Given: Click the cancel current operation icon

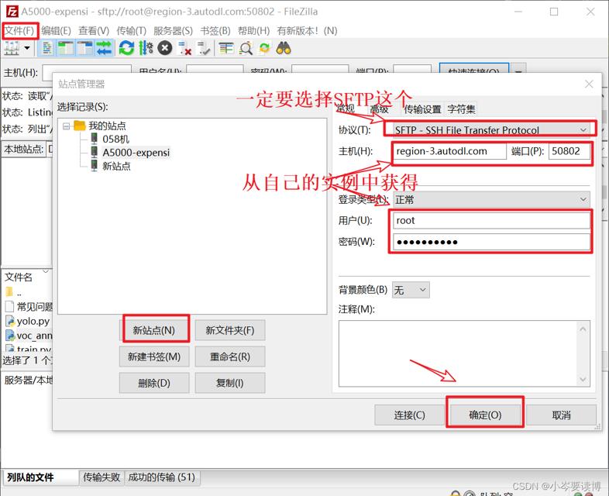Looking at the screenshot, I should click(x=165, y=49).
